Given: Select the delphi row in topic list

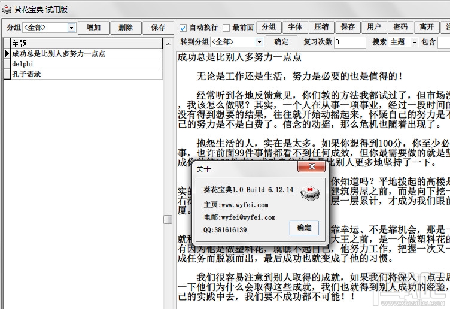Looking at the screenshot, I should [86, 64].
